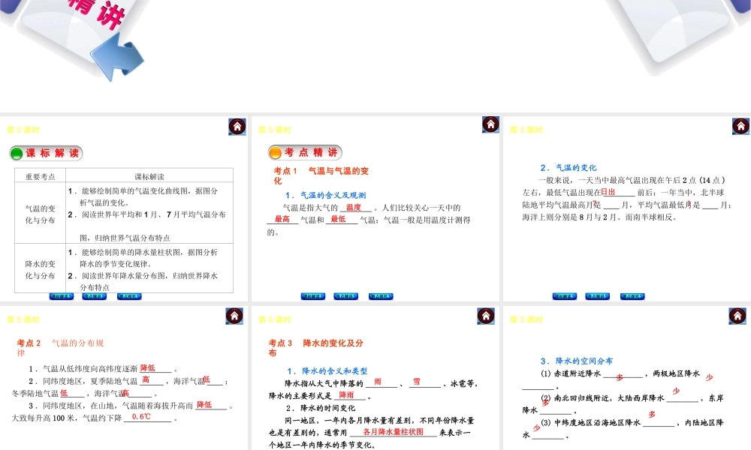Click rightmost blue nav button under the 课标解读 table

pos(129,296)
